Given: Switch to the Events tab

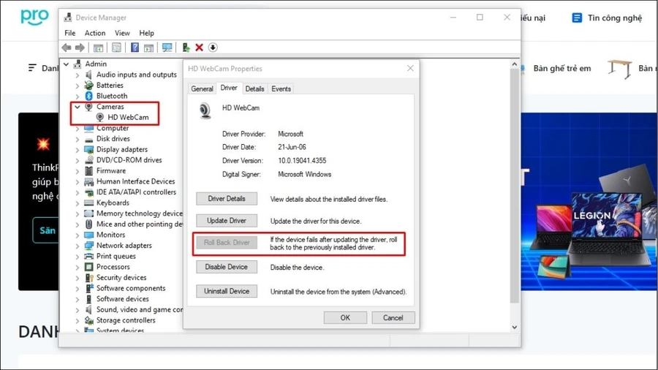Looking at the screenshot, I should click(281, 88).
